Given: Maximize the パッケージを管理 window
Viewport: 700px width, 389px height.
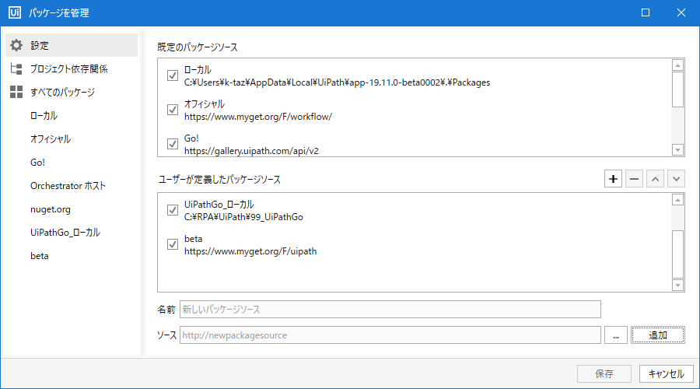Looking at the screenshot, I should coord(646,12).
